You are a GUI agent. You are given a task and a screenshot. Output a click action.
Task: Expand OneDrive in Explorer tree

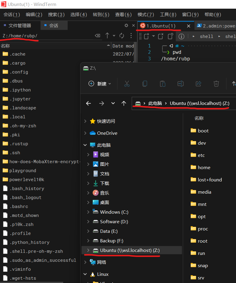pos(85,133)
